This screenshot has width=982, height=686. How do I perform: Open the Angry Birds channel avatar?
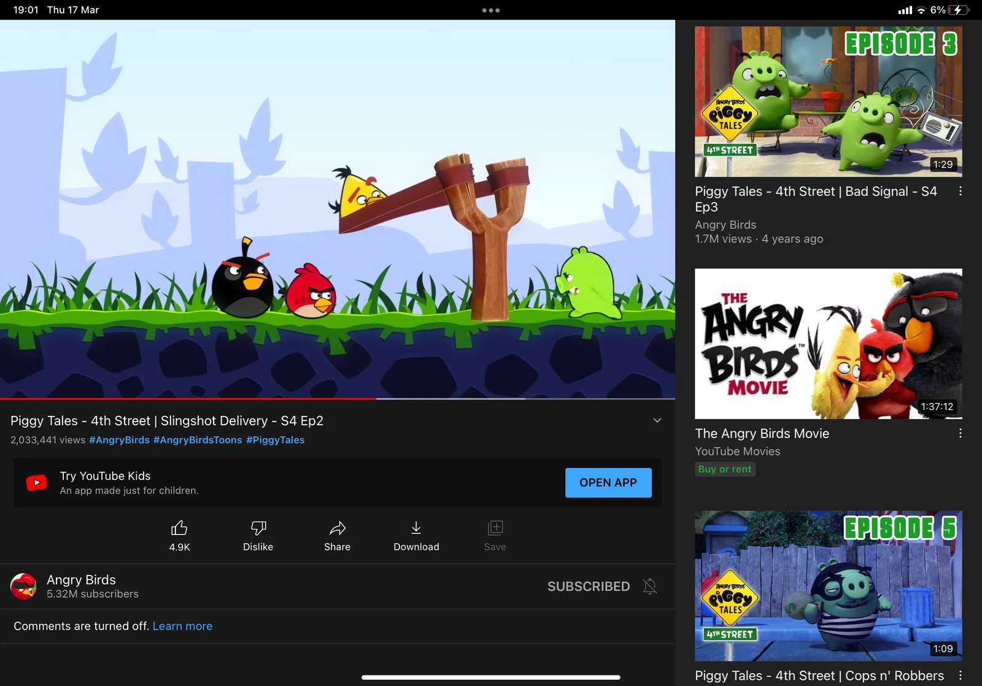coord(23,586)
